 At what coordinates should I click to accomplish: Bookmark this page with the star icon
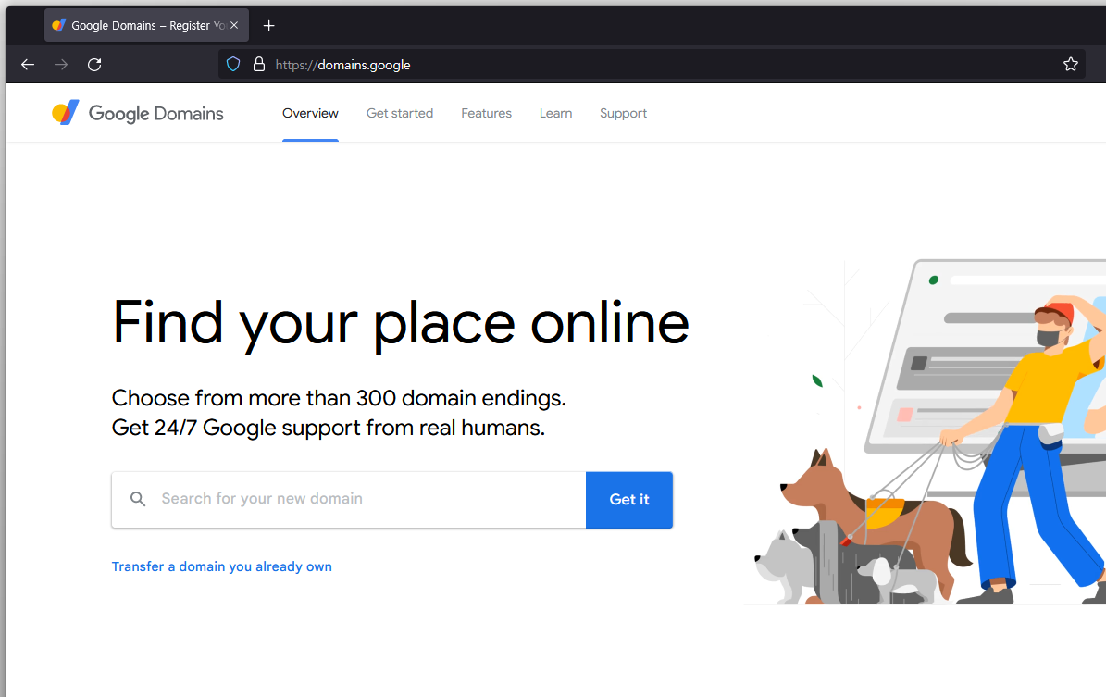[x=1071, y=64]
